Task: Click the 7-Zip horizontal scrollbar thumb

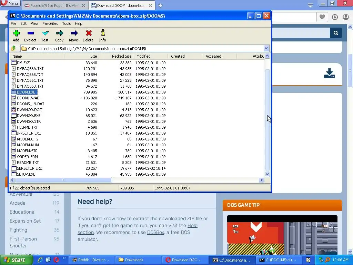Action: (x=64, y=180)
